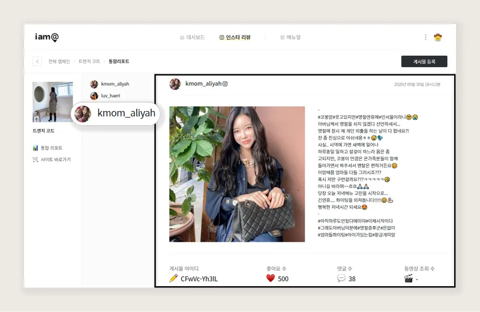Click the speech bubble comments icon
480x312 pixels.
[341, 278]
